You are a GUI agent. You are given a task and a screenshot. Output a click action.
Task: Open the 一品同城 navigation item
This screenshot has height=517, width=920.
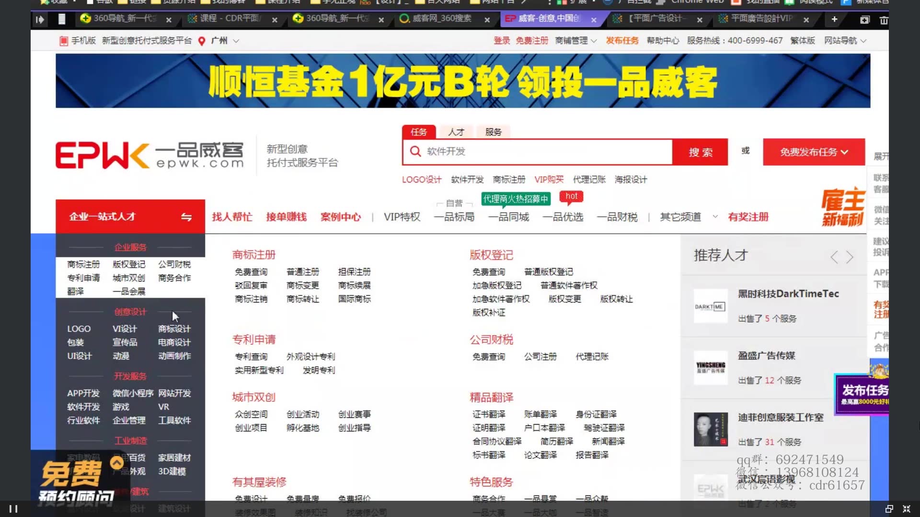(508, 217)
